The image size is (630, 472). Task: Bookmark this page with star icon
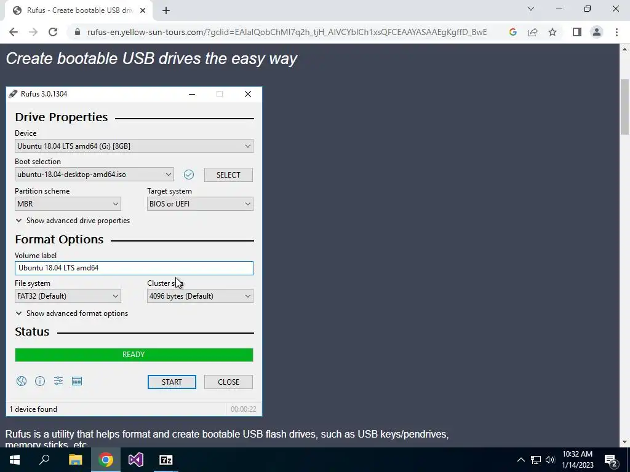pos(552,32)
